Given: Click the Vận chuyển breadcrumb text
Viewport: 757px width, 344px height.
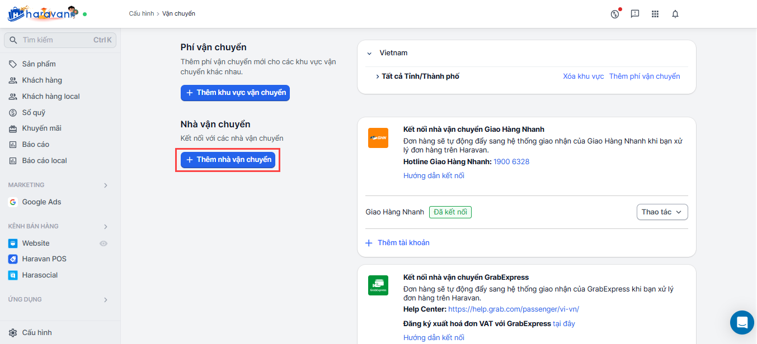Looking at the screenshot, I should click(x=178, y=13).
